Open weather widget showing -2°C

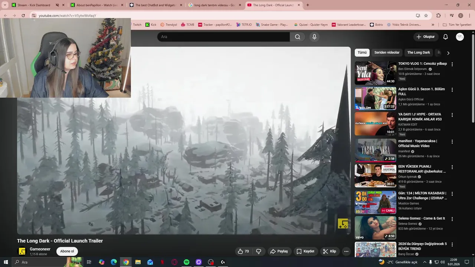pos(398,262)
